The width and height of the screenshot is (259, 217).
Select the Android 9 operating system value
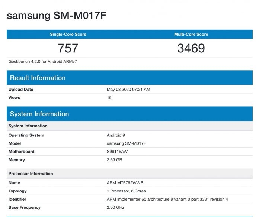(x=116, y=135)
